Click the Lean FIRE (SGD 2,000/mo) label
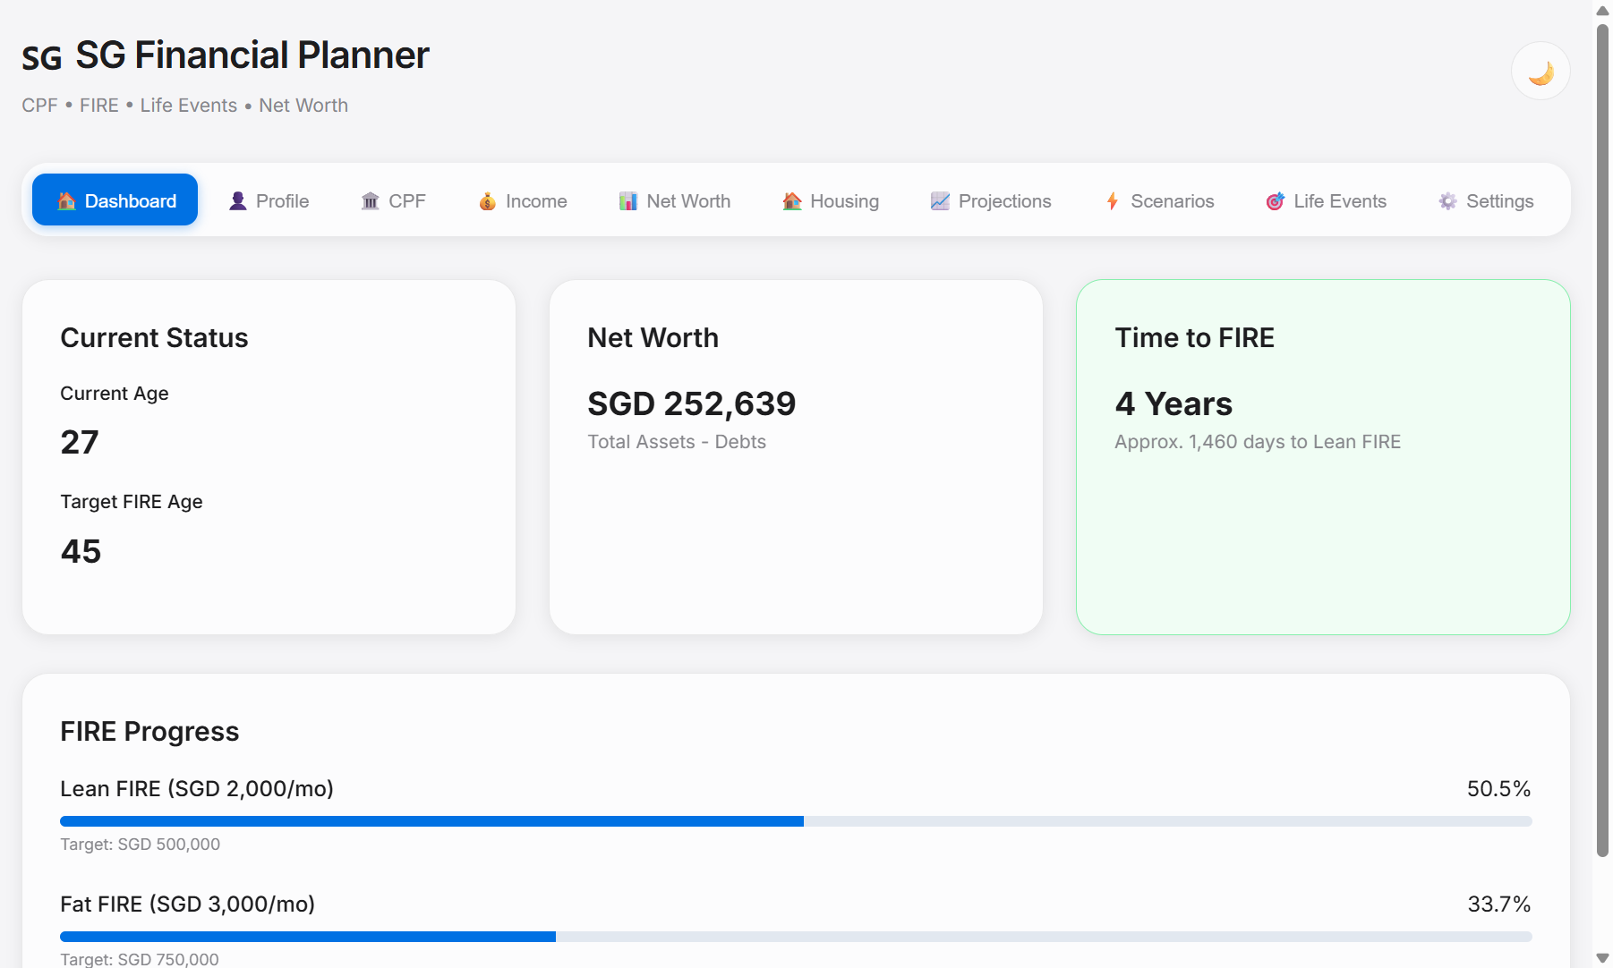 197,789
